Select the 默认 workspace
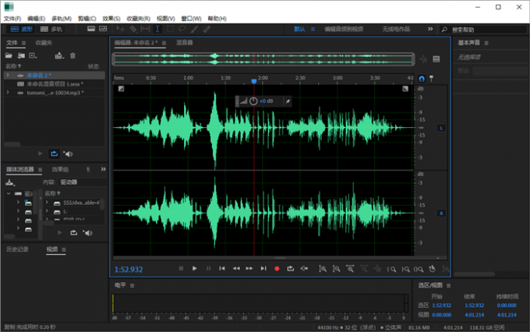 pyautogui.click(x=299, y=29)
